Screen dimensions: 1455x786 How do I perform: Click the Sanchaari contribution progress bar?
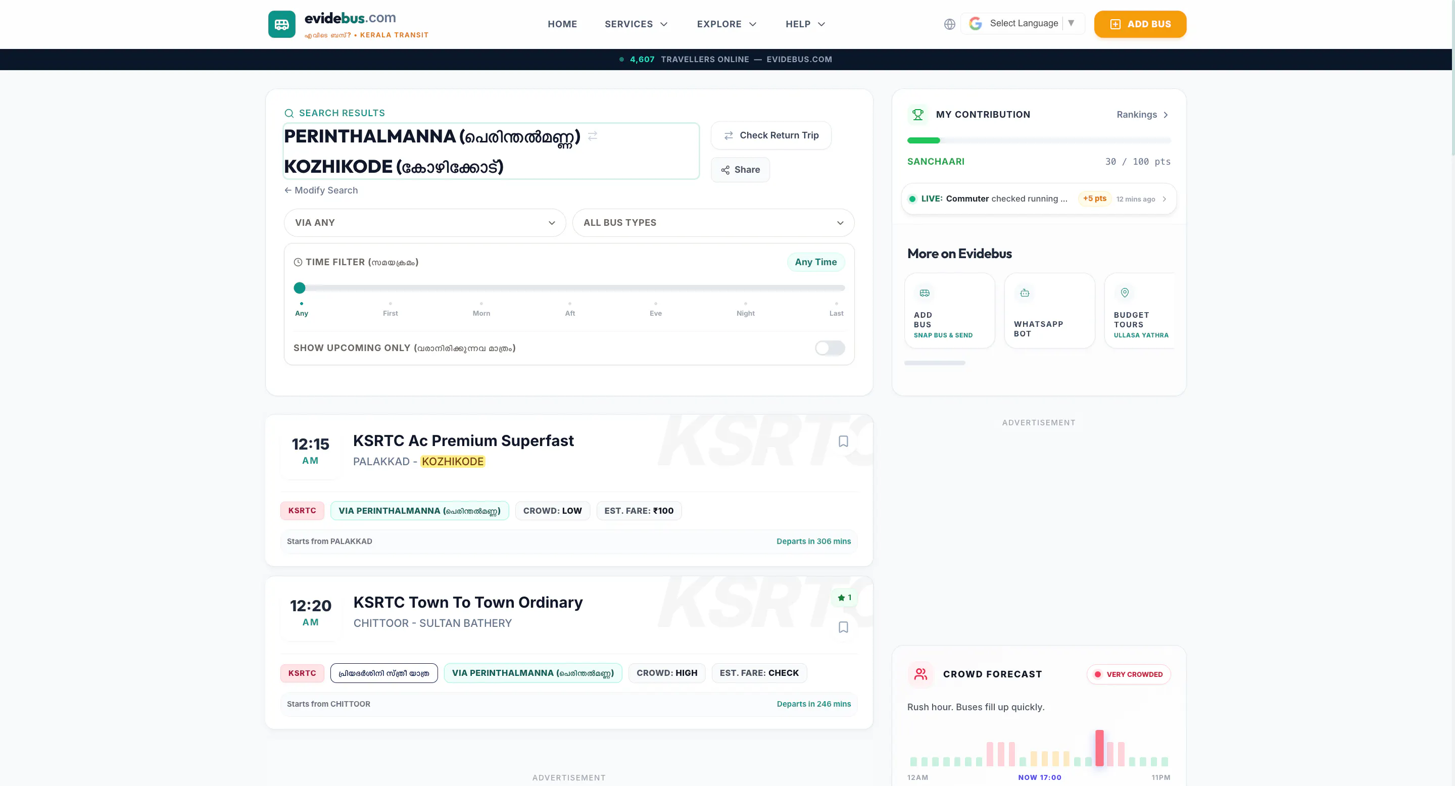(x=1039, y=140)
